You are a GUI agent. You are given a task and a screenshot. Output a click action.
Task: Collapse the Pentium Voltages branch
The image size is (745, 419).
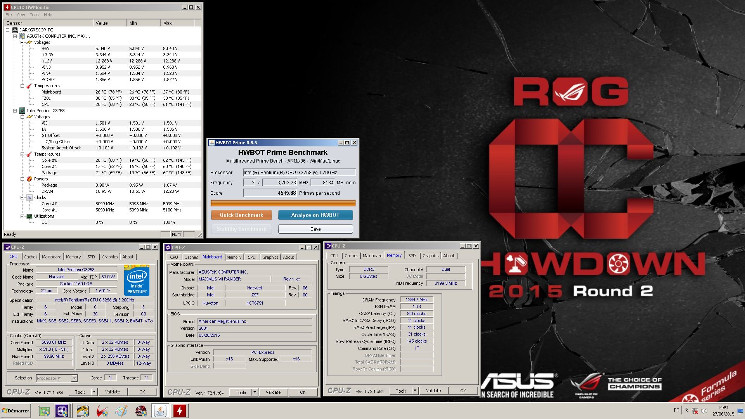click(22, 117)
